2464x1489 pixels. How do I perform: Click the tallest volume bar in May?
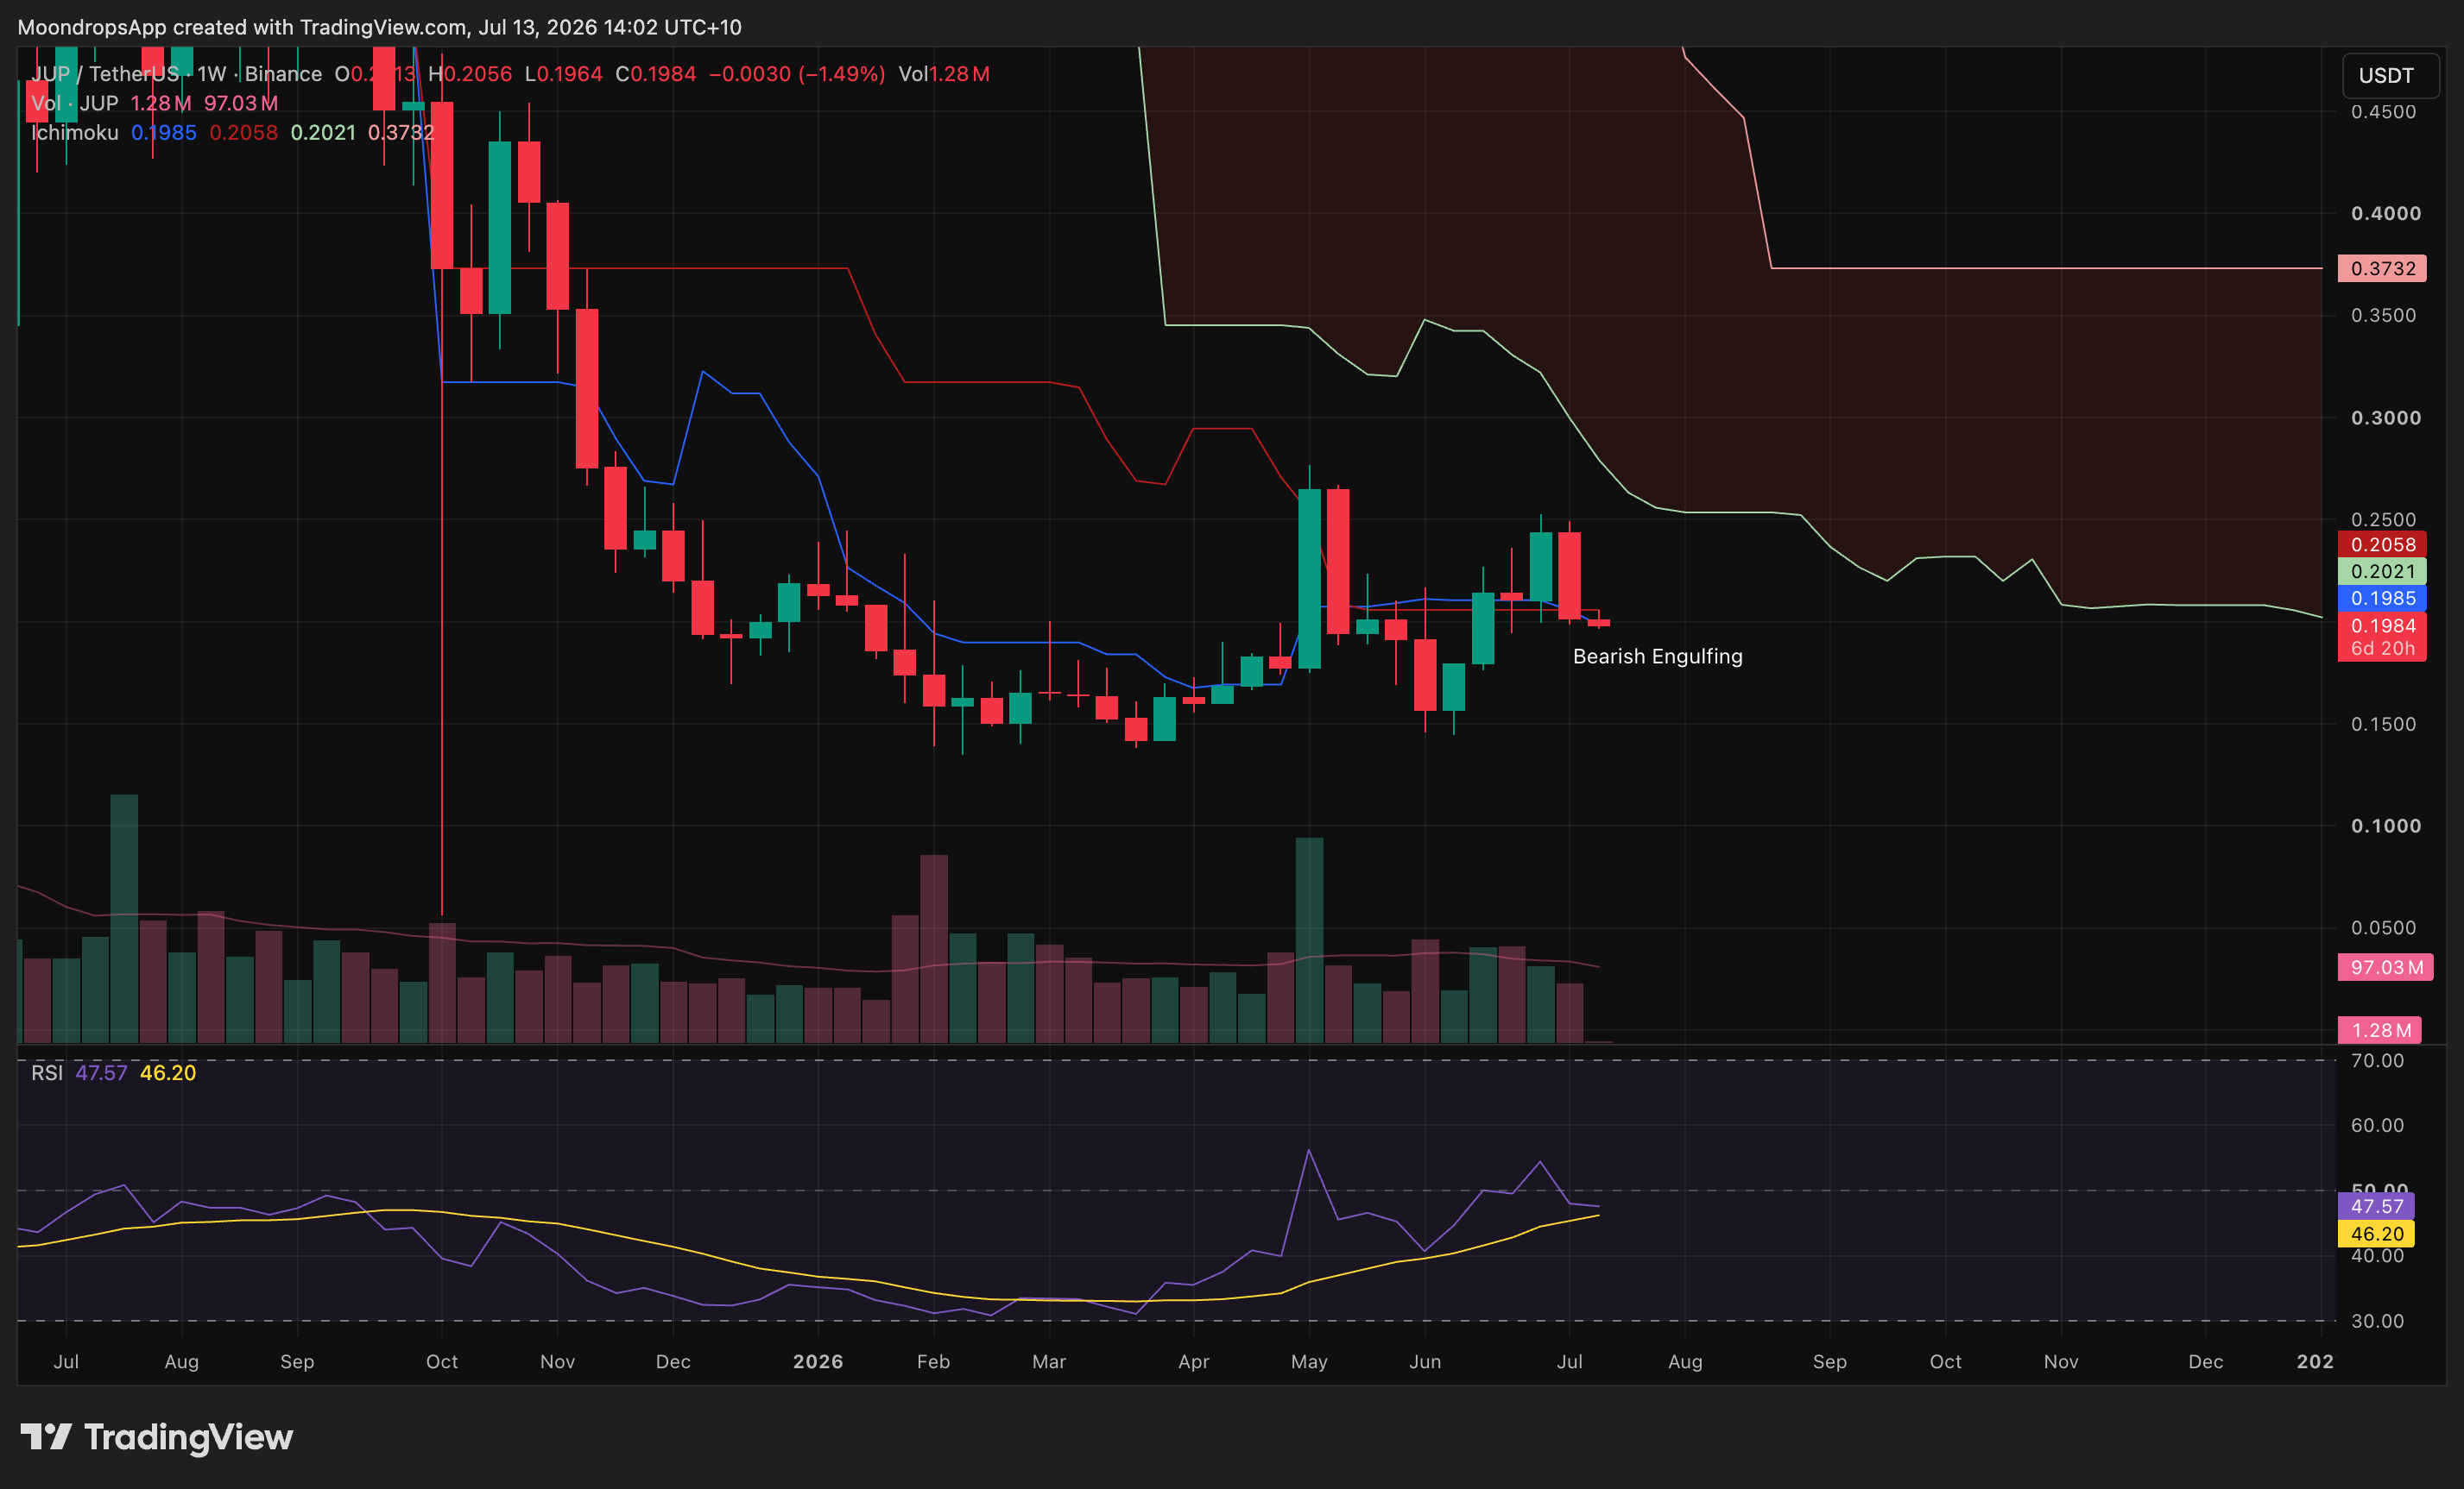tap(1309, 940)
